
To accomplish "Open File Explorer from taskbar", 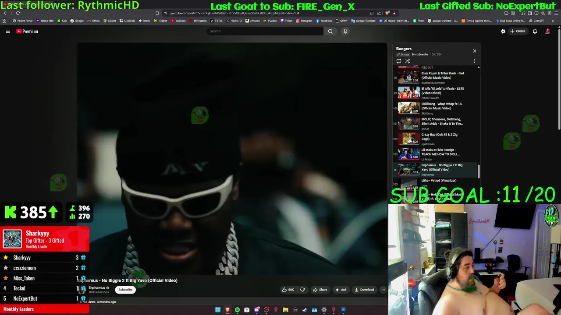I will click(x=285, y=310).
